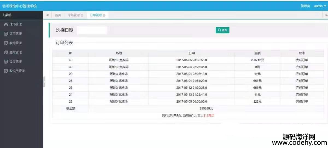
Task: Click 完成订单 status in row 40
Action: (x=302, y=60)
